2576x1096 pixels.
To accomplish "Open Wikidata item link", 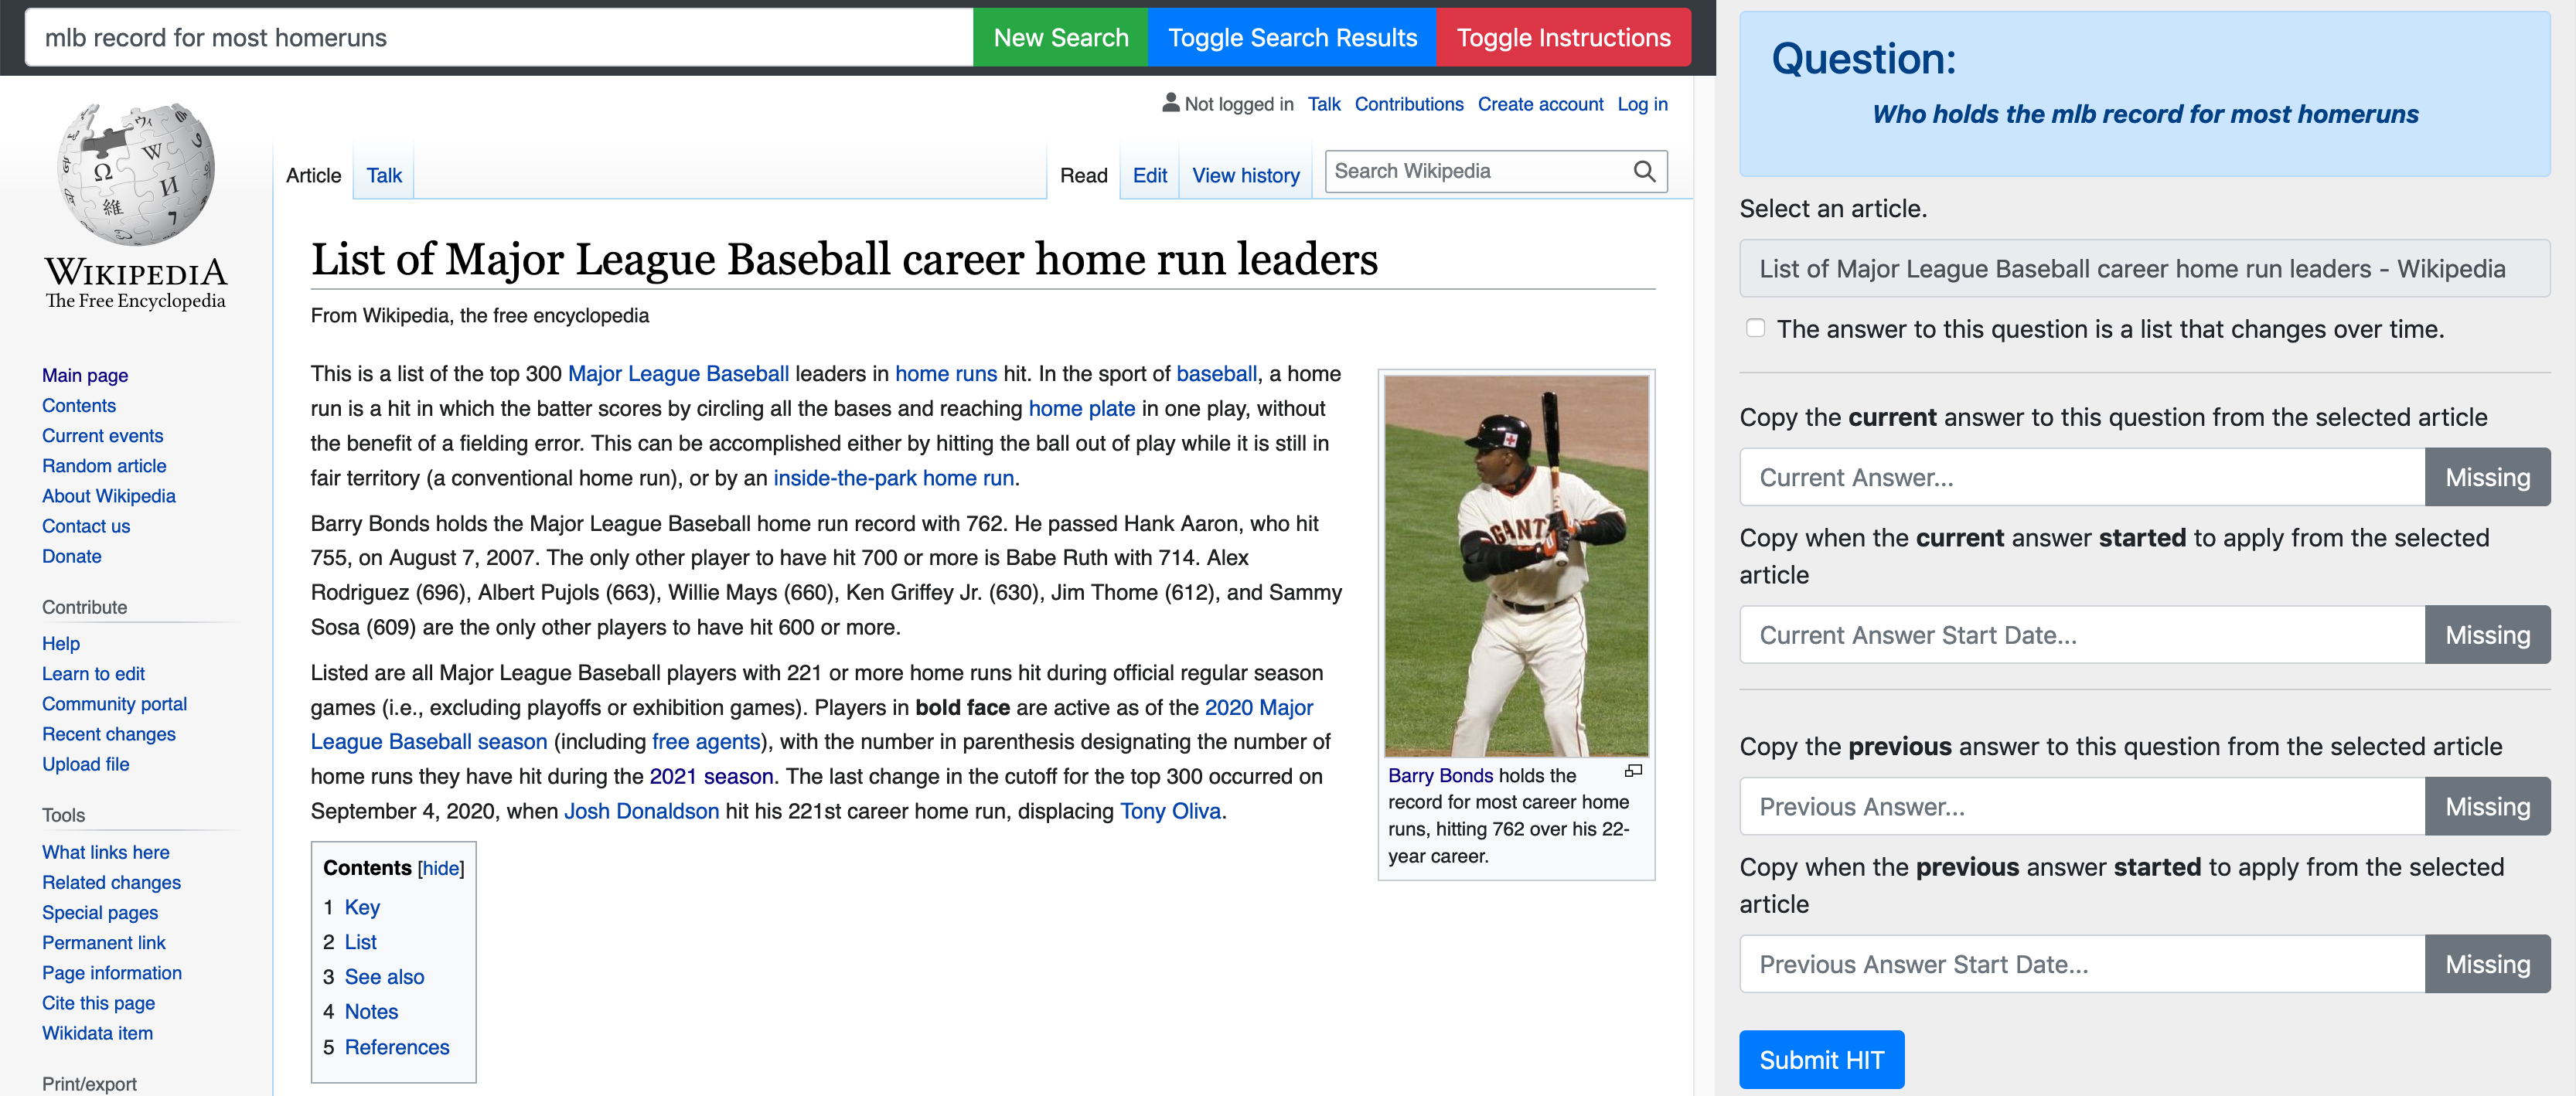I will point(97,1032).
